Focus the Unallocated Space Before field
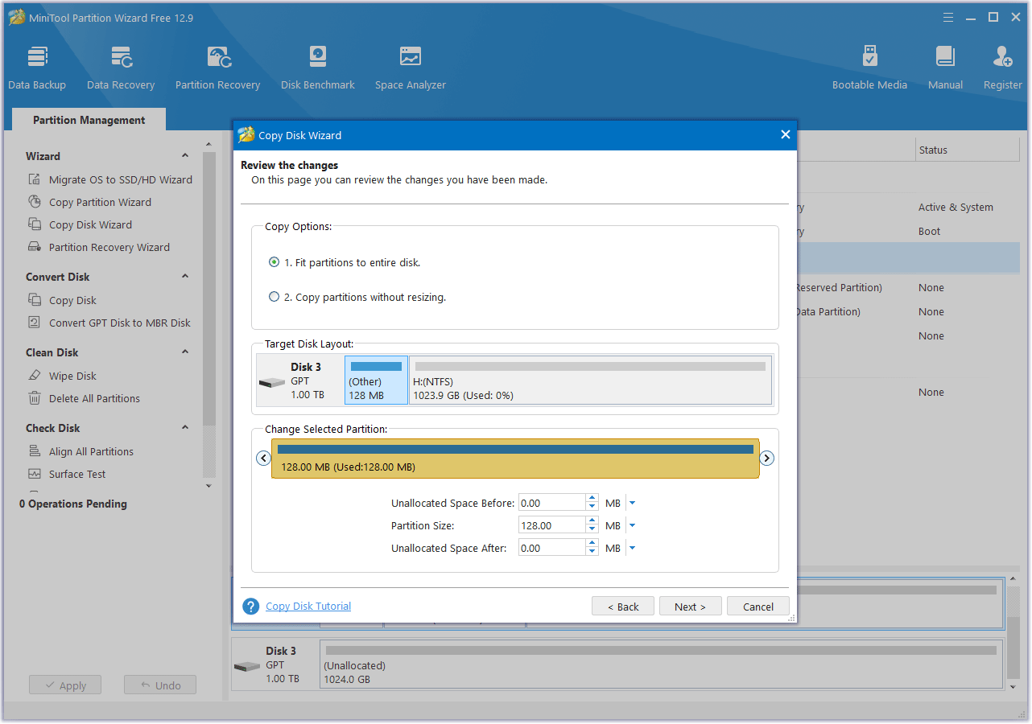1032x724 pixels. tap(552, 503)
